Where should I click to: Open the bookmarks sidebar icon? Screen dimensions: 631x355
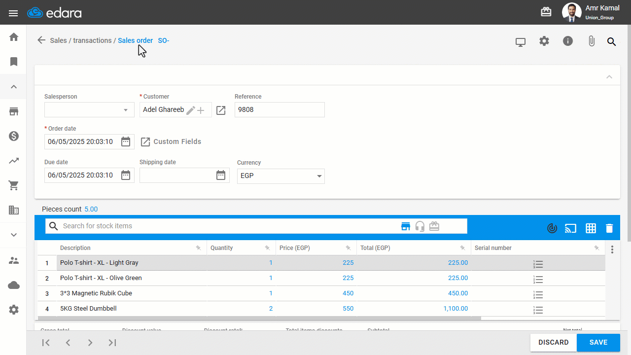14,62
